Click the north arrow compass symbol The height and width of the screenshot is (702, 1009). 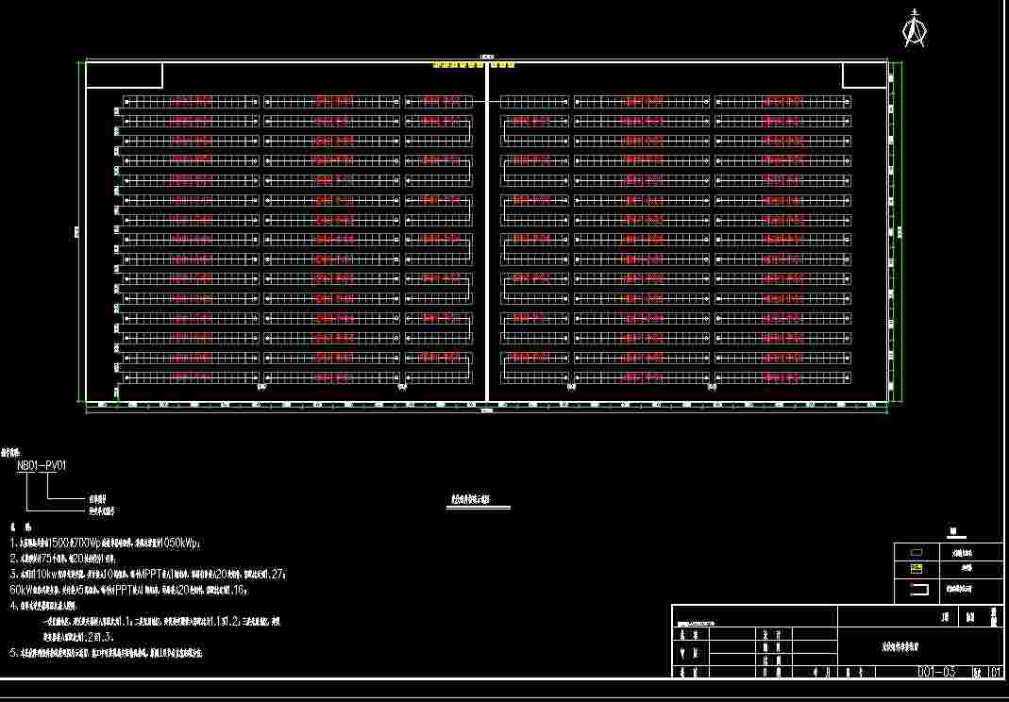[913, 28]
